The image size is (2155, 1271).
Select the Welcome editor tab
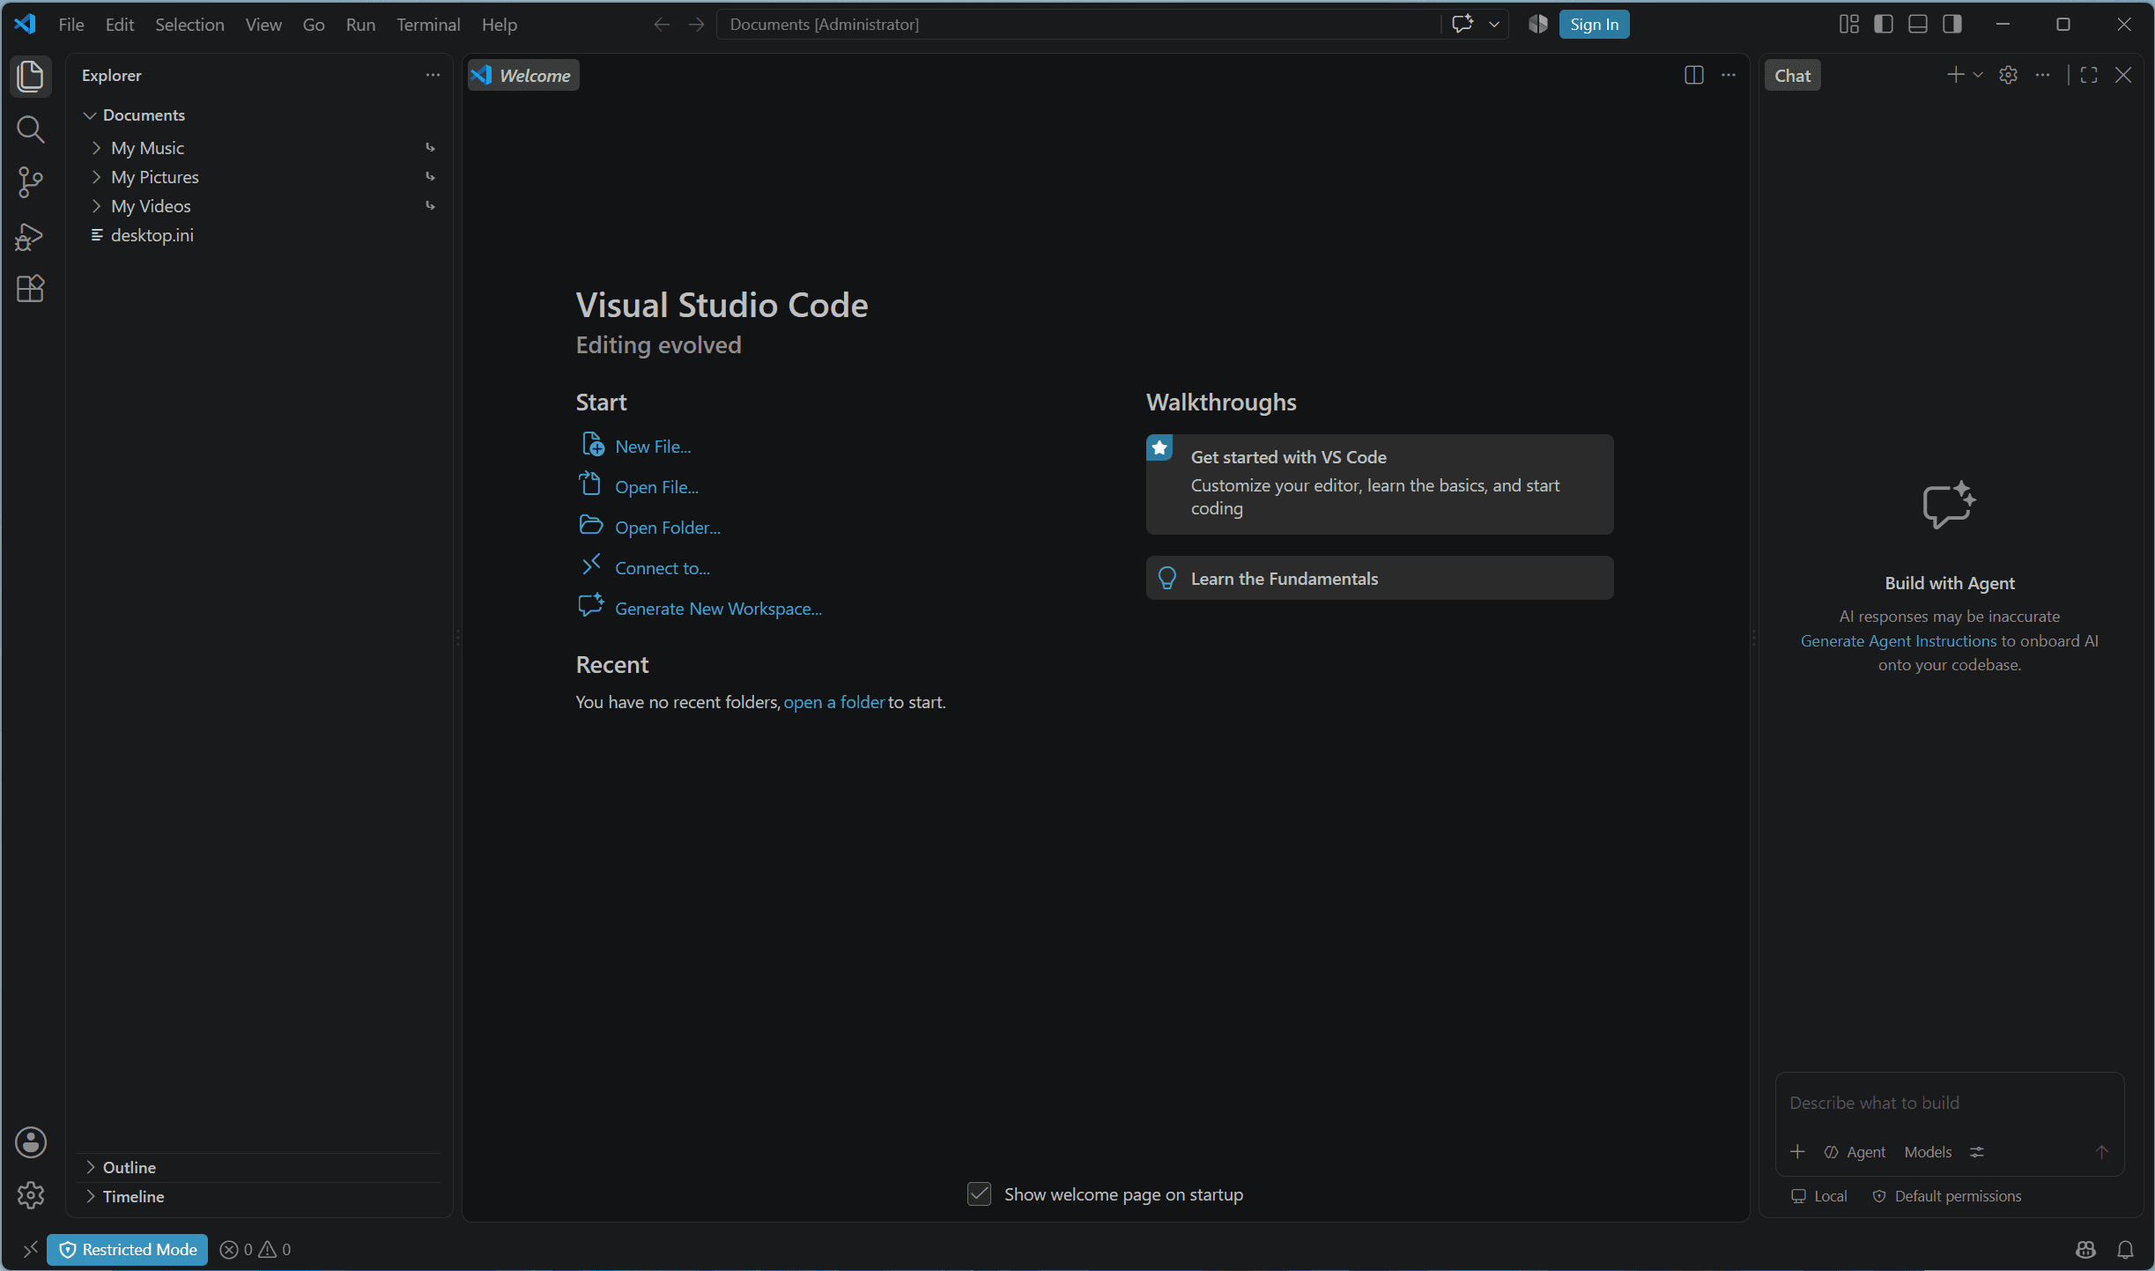(x=523, y=76)
